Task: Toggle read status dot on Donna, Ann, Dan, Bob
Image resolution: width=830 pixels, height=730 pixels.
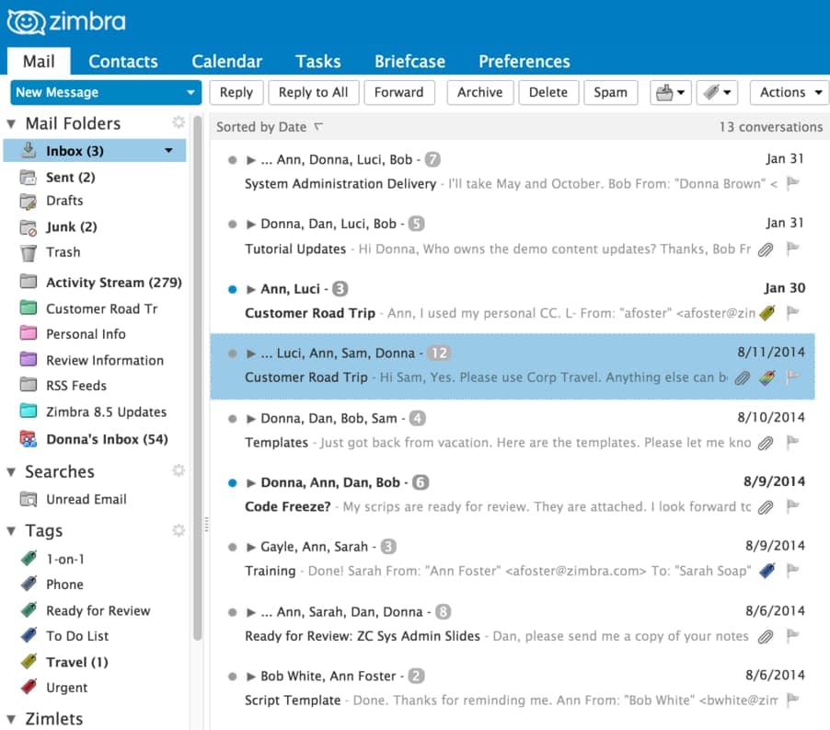Action: 232,482
